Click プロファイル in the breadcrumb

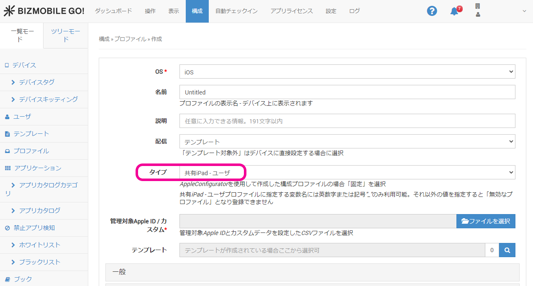coord(130,39)
